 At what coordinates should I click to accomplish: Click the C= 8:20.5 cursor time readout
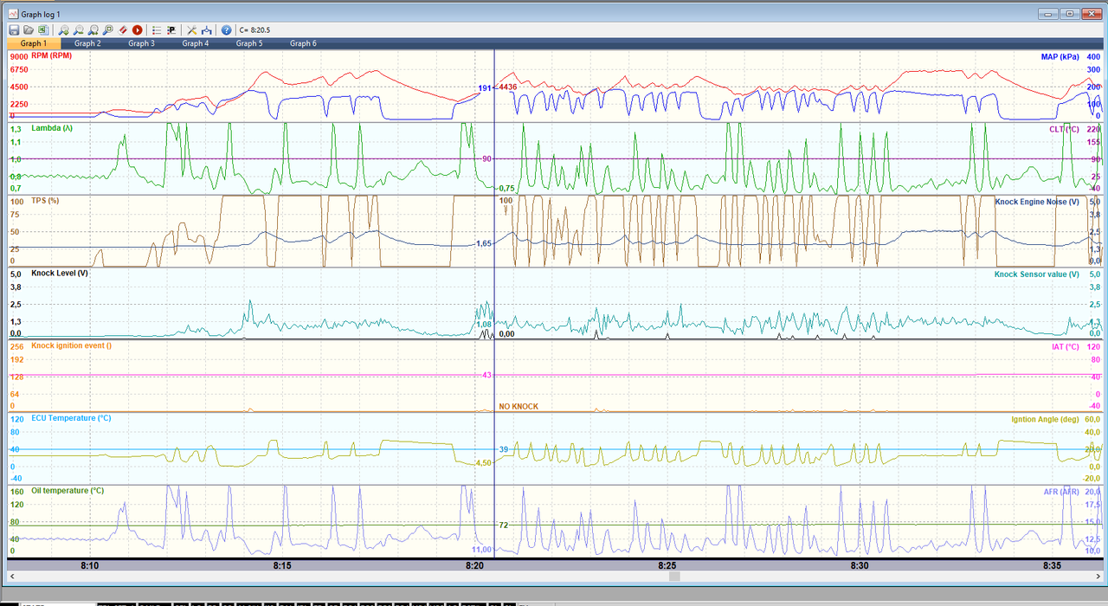click(x=254, y=29)
